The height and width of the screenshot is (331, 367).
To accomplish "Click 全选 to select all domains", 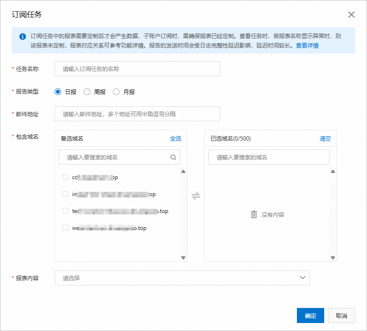I will click(176, 139).
